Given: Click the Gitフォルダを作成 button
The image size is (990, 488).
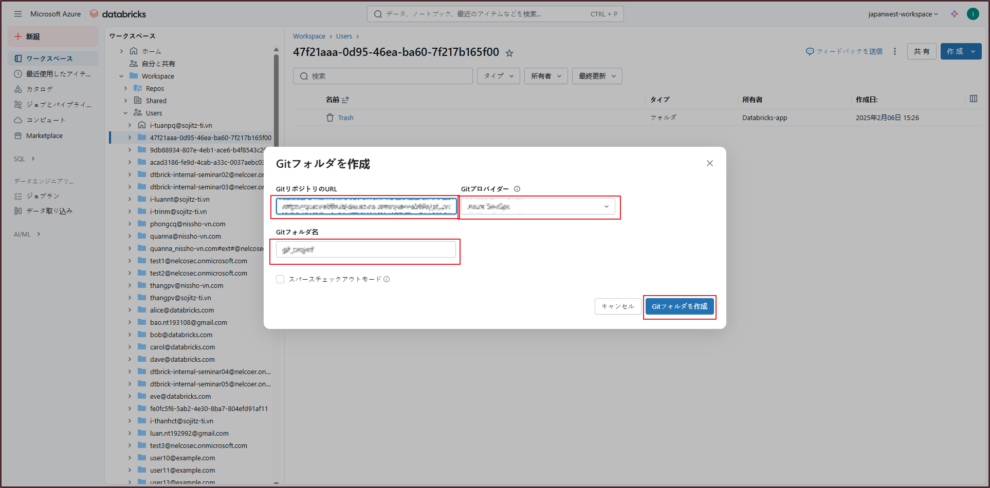Looking at the screenshot, I should [x=679, y=306].
